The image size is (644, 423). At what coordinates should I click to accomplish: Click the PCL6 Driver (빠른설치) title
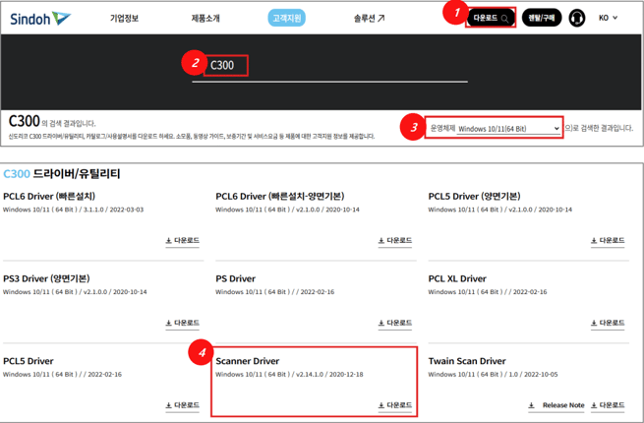(49, 197)
